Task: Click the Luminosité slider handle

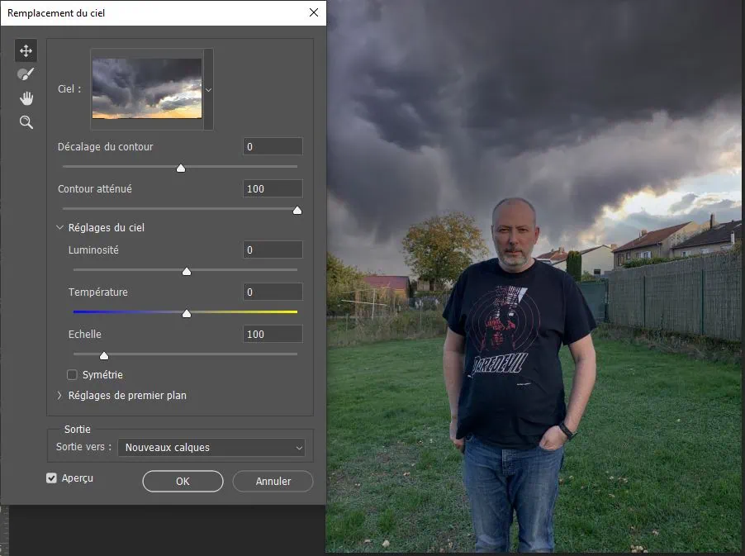Action: pyautogui.click(x=187, y=271)
